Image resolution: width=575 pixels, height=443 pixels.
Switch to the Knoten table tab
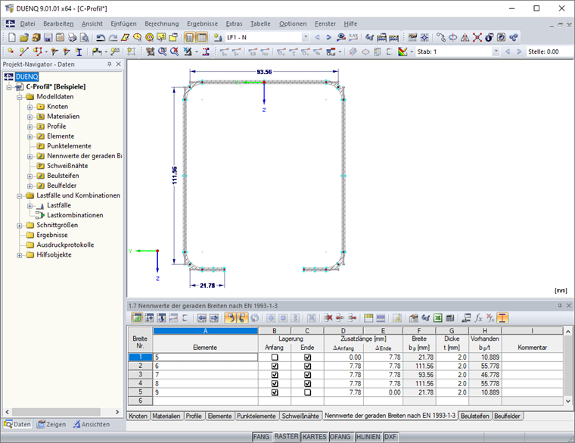[138, 416]
